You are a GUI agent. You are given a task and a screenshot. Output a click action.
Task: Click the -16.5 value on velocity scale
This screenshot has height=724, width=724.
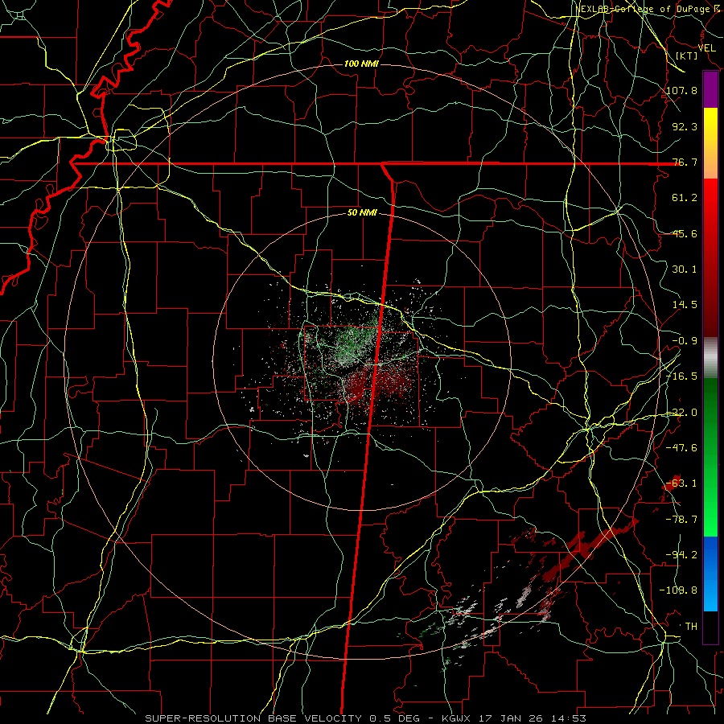(682, 376)
